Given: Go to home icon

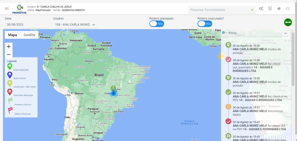Looking at the screenshot, I should pyautogui.click(x=279, y=8).
